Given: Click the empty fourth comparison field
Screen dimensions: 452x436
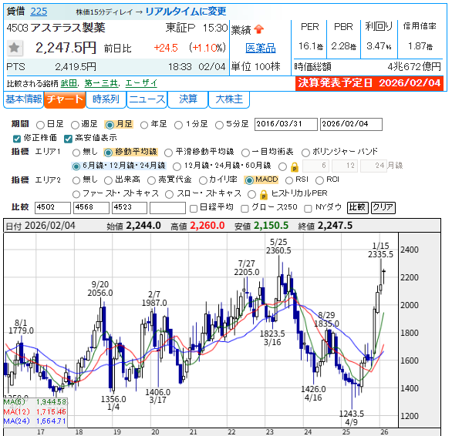Looking at the screenshot, I should (167, 208).
